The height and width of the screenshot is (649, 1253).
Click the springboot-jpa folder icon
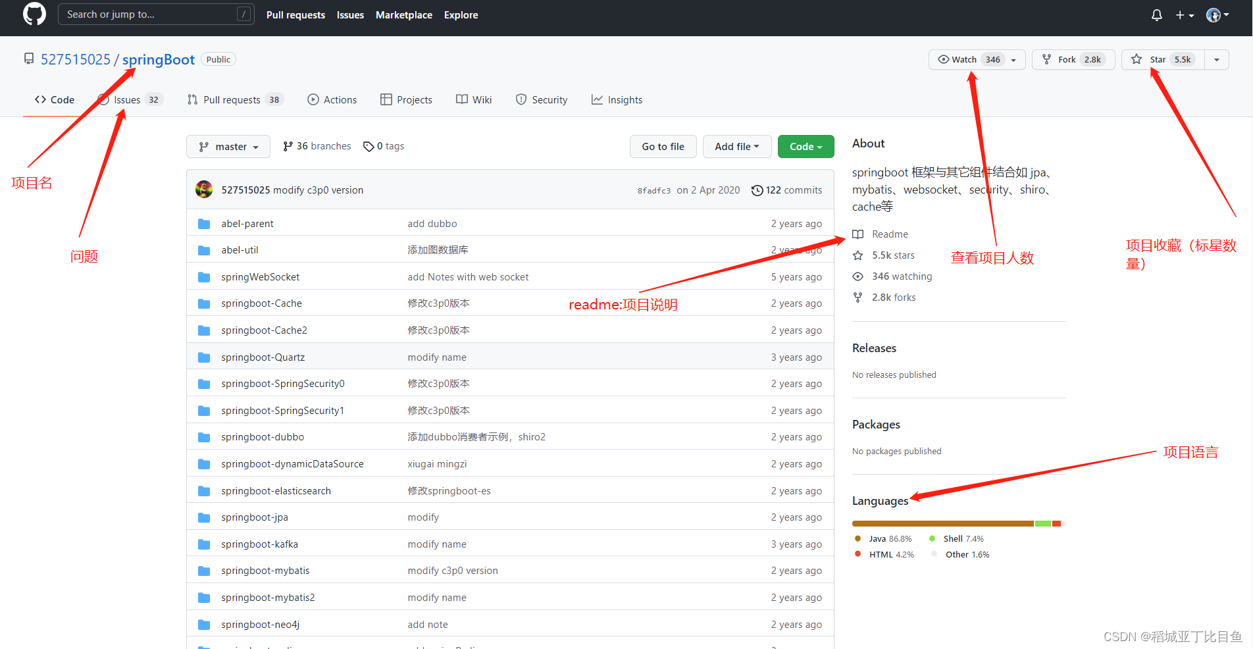coord(204,517)
